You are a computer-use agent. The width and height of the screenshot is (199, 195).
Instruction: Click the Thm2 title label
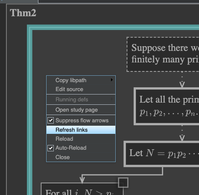pos(23,13)
